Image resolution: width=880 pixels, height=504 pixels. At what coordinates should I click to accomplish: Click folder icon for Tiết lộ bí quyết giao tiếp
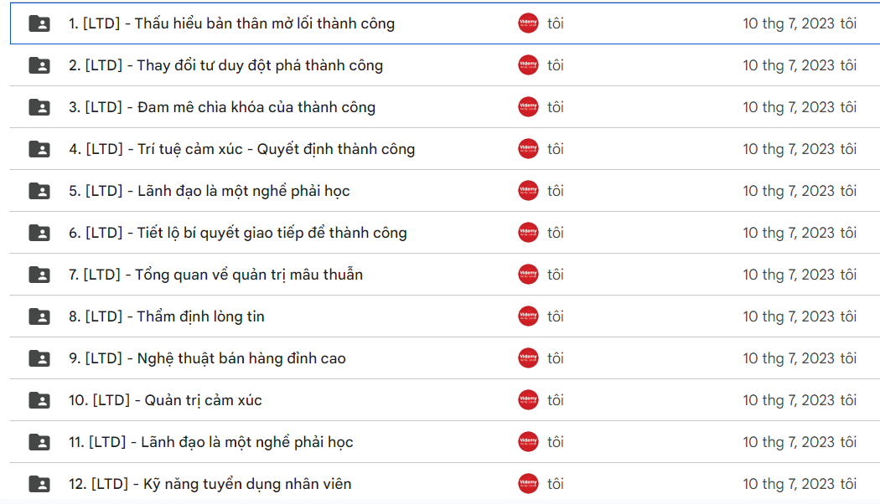pyautogui.click(x=39, y=233)
